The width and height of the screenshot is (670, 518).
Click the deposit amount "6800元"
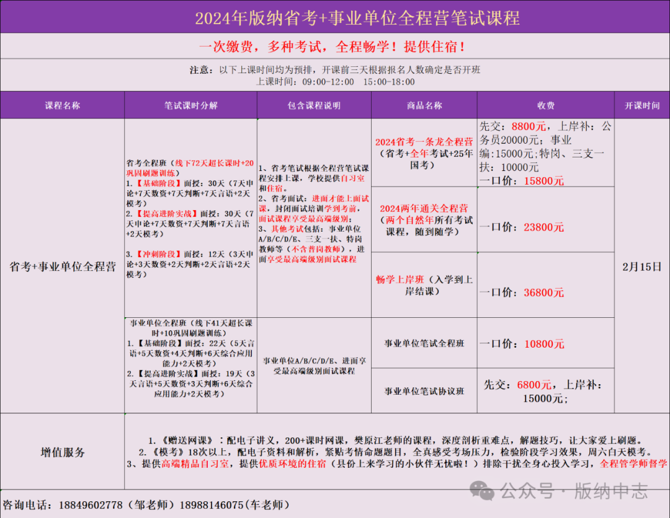coord(534,385)
